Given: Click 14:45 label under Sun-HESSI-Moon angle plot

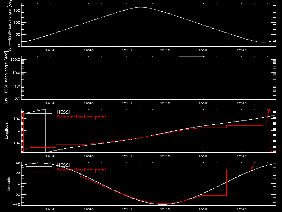Looking at the screenshot, I should click(88, 103).
